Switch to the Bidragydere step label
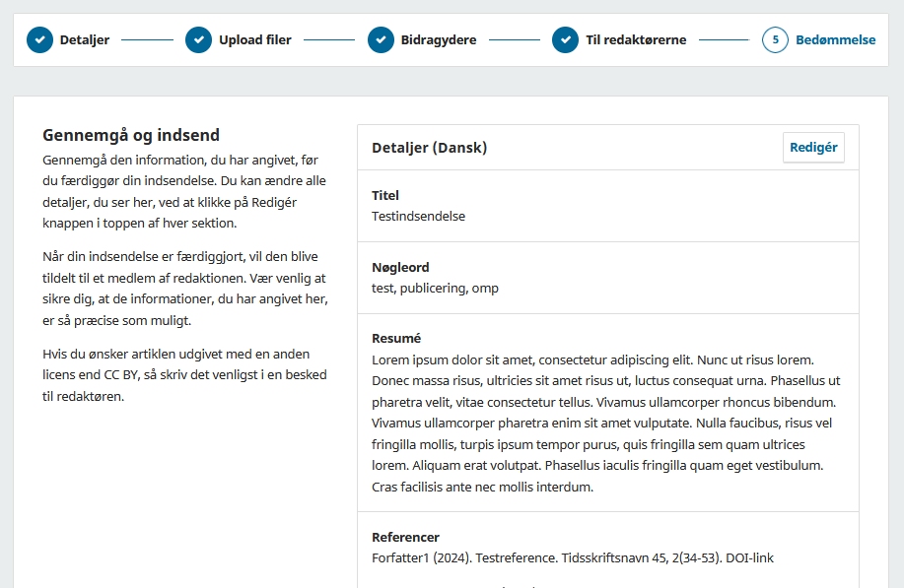This screenshot has width=904, height=588. (439, 40)
